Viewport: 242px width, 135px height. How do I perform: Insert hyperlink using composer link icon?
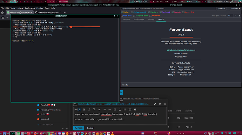(99, 110)
